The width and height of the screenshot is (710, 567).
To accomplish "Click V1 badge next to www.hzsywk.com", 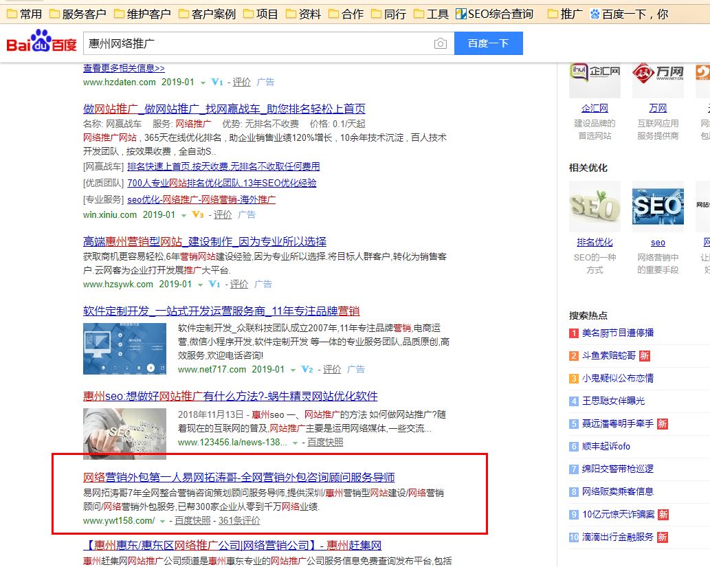I will (x=214, y=284).
